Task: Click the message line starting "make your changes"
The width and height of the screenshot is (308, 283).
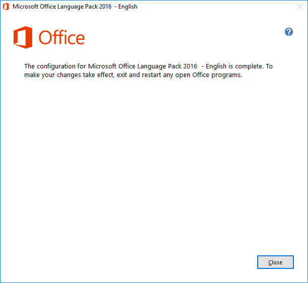Action: tap(133, 76)
